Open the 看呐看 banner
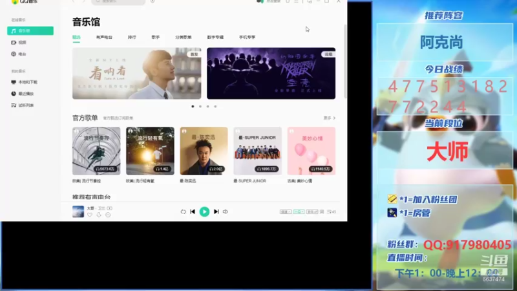 (x=136, y=73)
